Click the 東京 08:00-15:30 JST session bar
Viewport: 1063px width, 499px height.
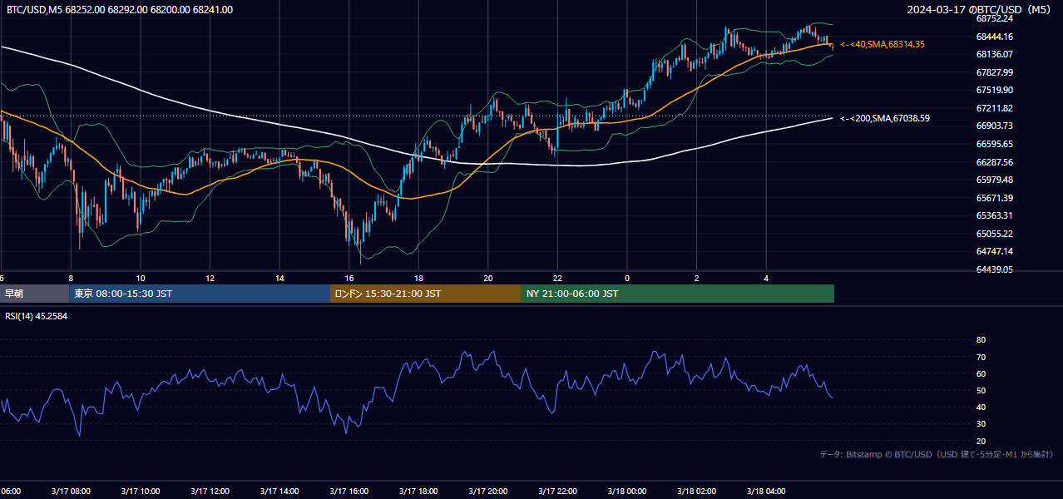[x=200, y=294]
